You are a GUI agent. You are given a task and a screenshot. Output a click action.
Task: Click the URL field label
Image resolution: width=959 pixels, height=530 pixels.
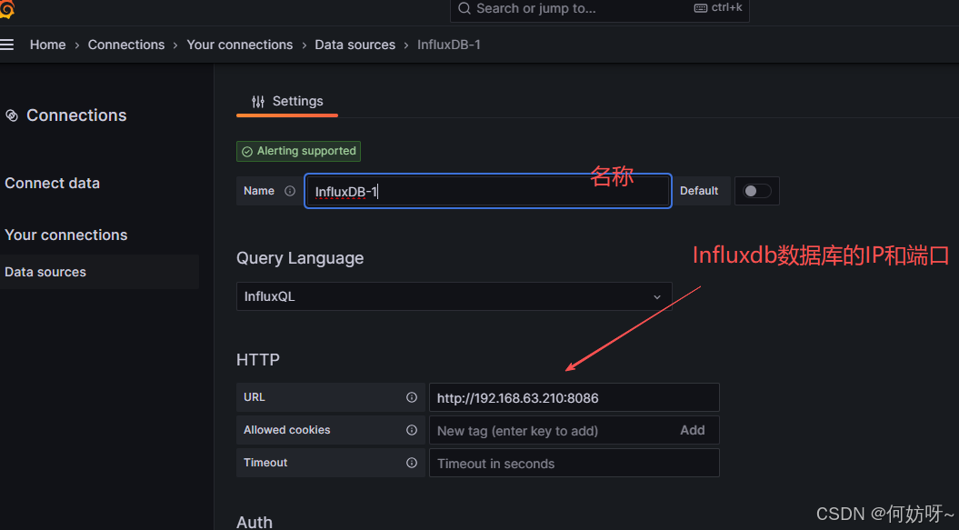pos(255,397)
